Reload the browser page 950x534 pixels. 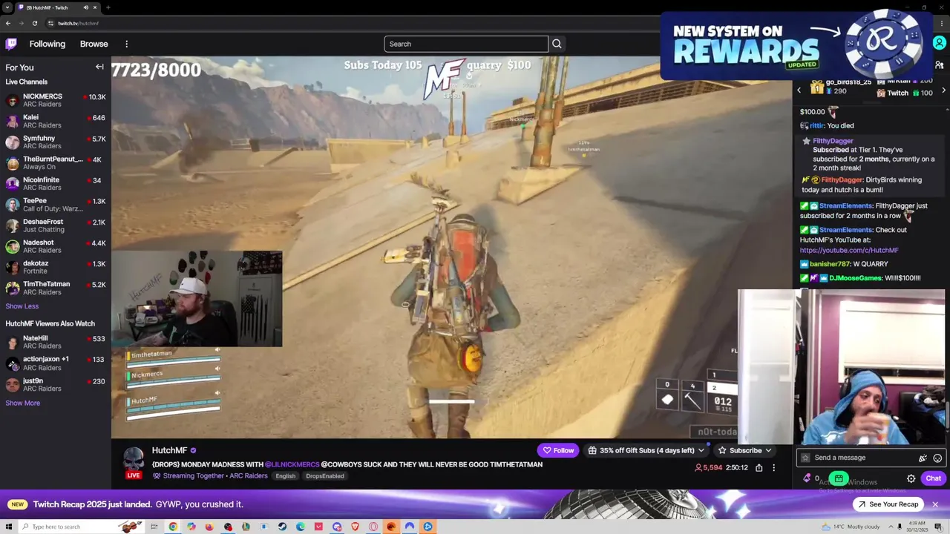click(x=34, y=23)
